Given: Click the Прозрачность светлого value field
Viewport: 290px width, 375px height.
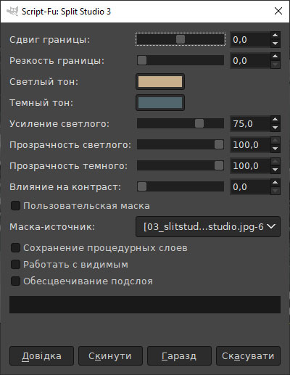Looking at the screenshot, I should click(250, 144).
